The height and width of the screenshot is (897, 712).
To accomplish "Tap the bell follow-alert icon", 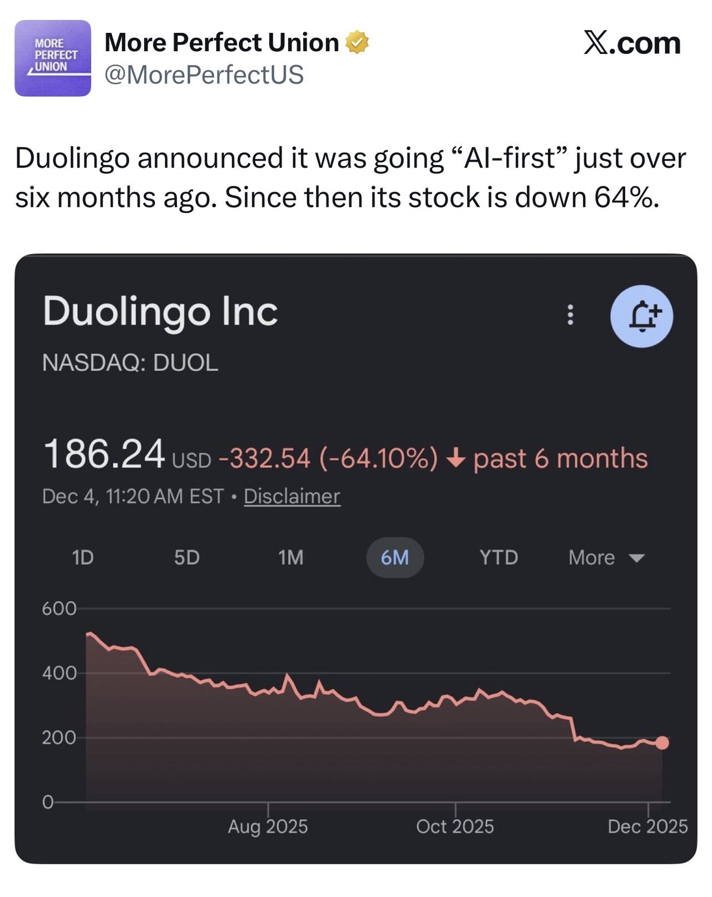I will click(x=641, y=316).
